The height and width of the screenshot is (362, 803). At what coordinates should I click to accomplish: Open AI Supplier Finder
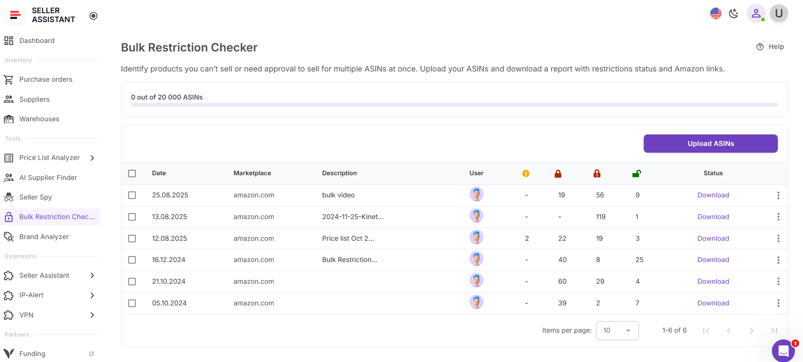[48, 178]
